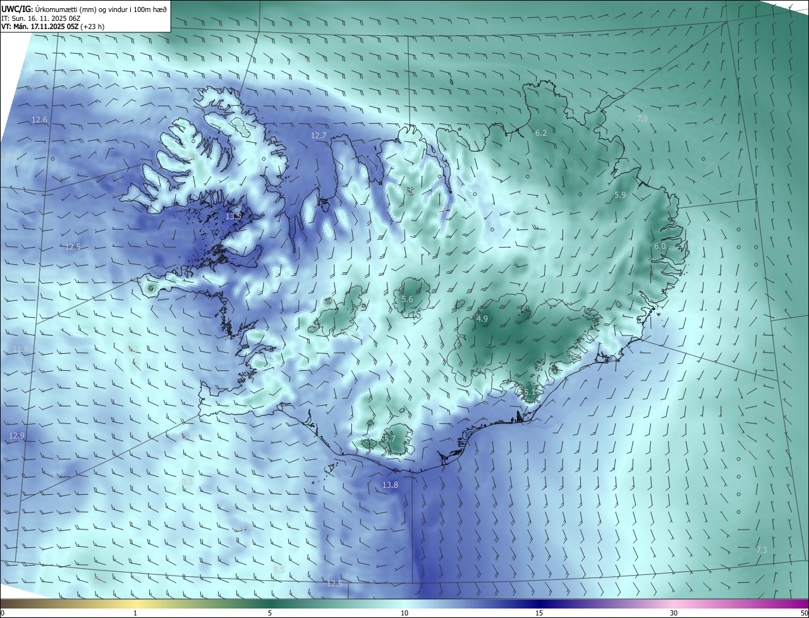This screenshot has height=618, width=809.
Task: Click the 50 tick on the color scale
Action: click(804, 614)
